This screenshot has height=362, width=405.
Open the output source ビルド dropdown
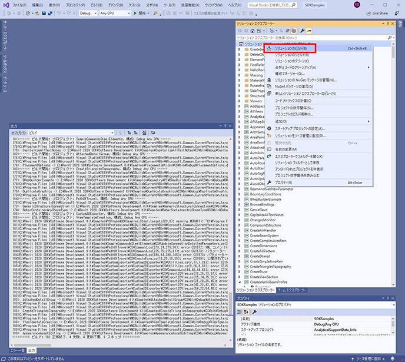tap(71, 132)
